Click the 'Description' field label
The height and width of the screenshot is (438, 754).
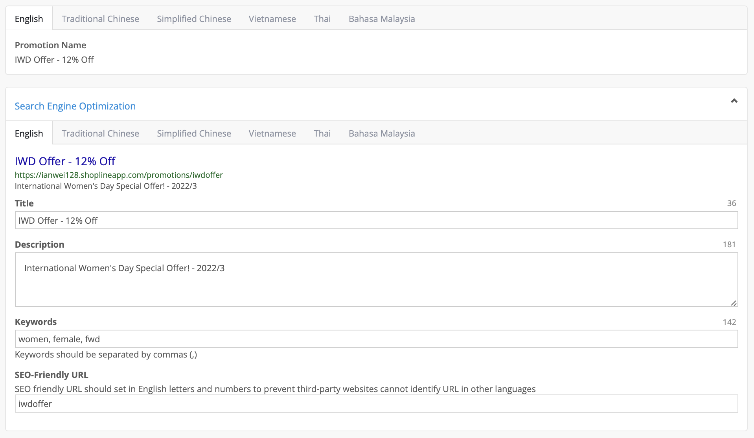(x=39, y=245)
